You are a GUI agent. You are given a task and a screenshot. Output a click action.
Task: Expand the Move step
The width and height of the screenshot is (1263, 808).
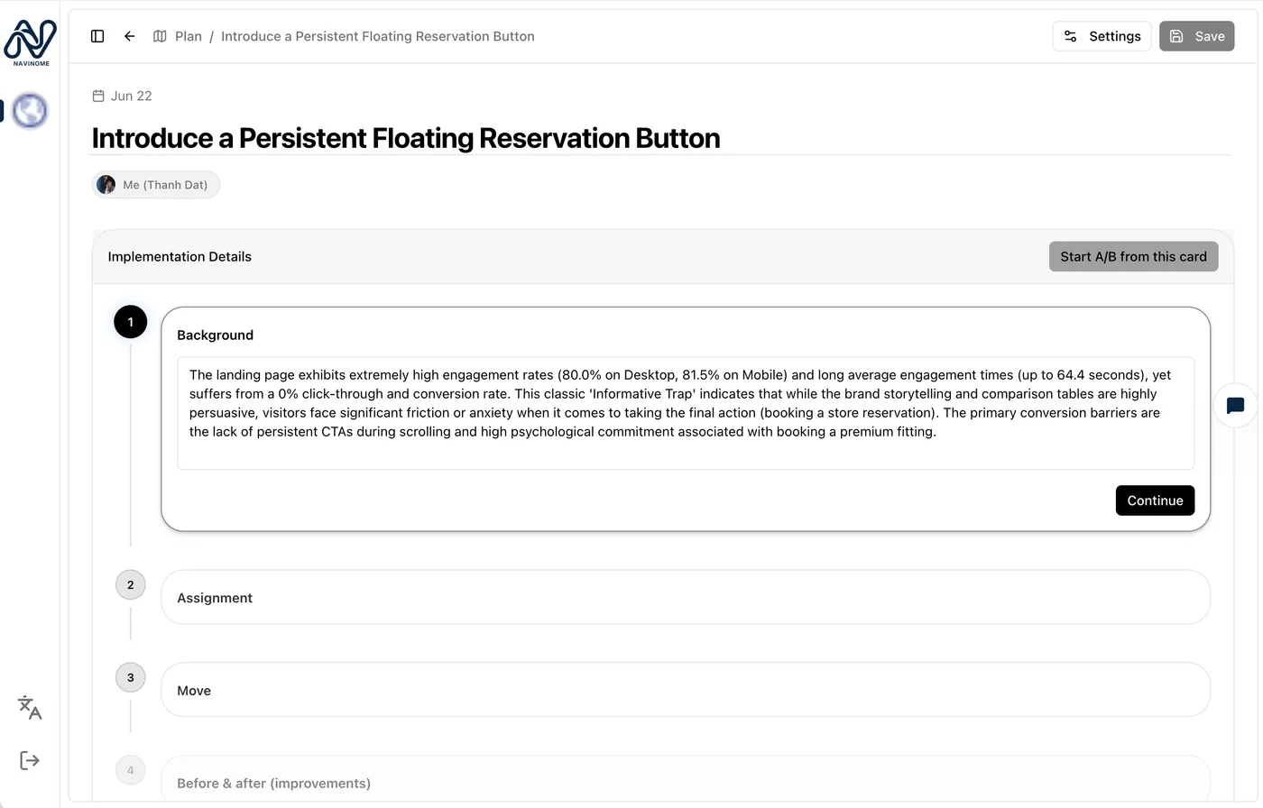(x=686, y=690)
